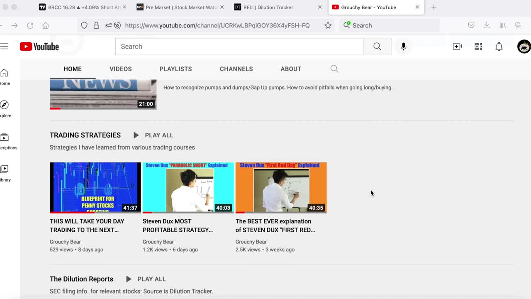Select the channel CHANNELS tab
Viewport: 531px width, 299px height.
pyautogui.click(x=236, y=69)
